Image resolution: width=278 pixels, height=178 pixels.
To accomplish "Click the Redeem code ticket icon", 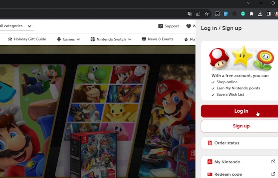I will [210, 174].
